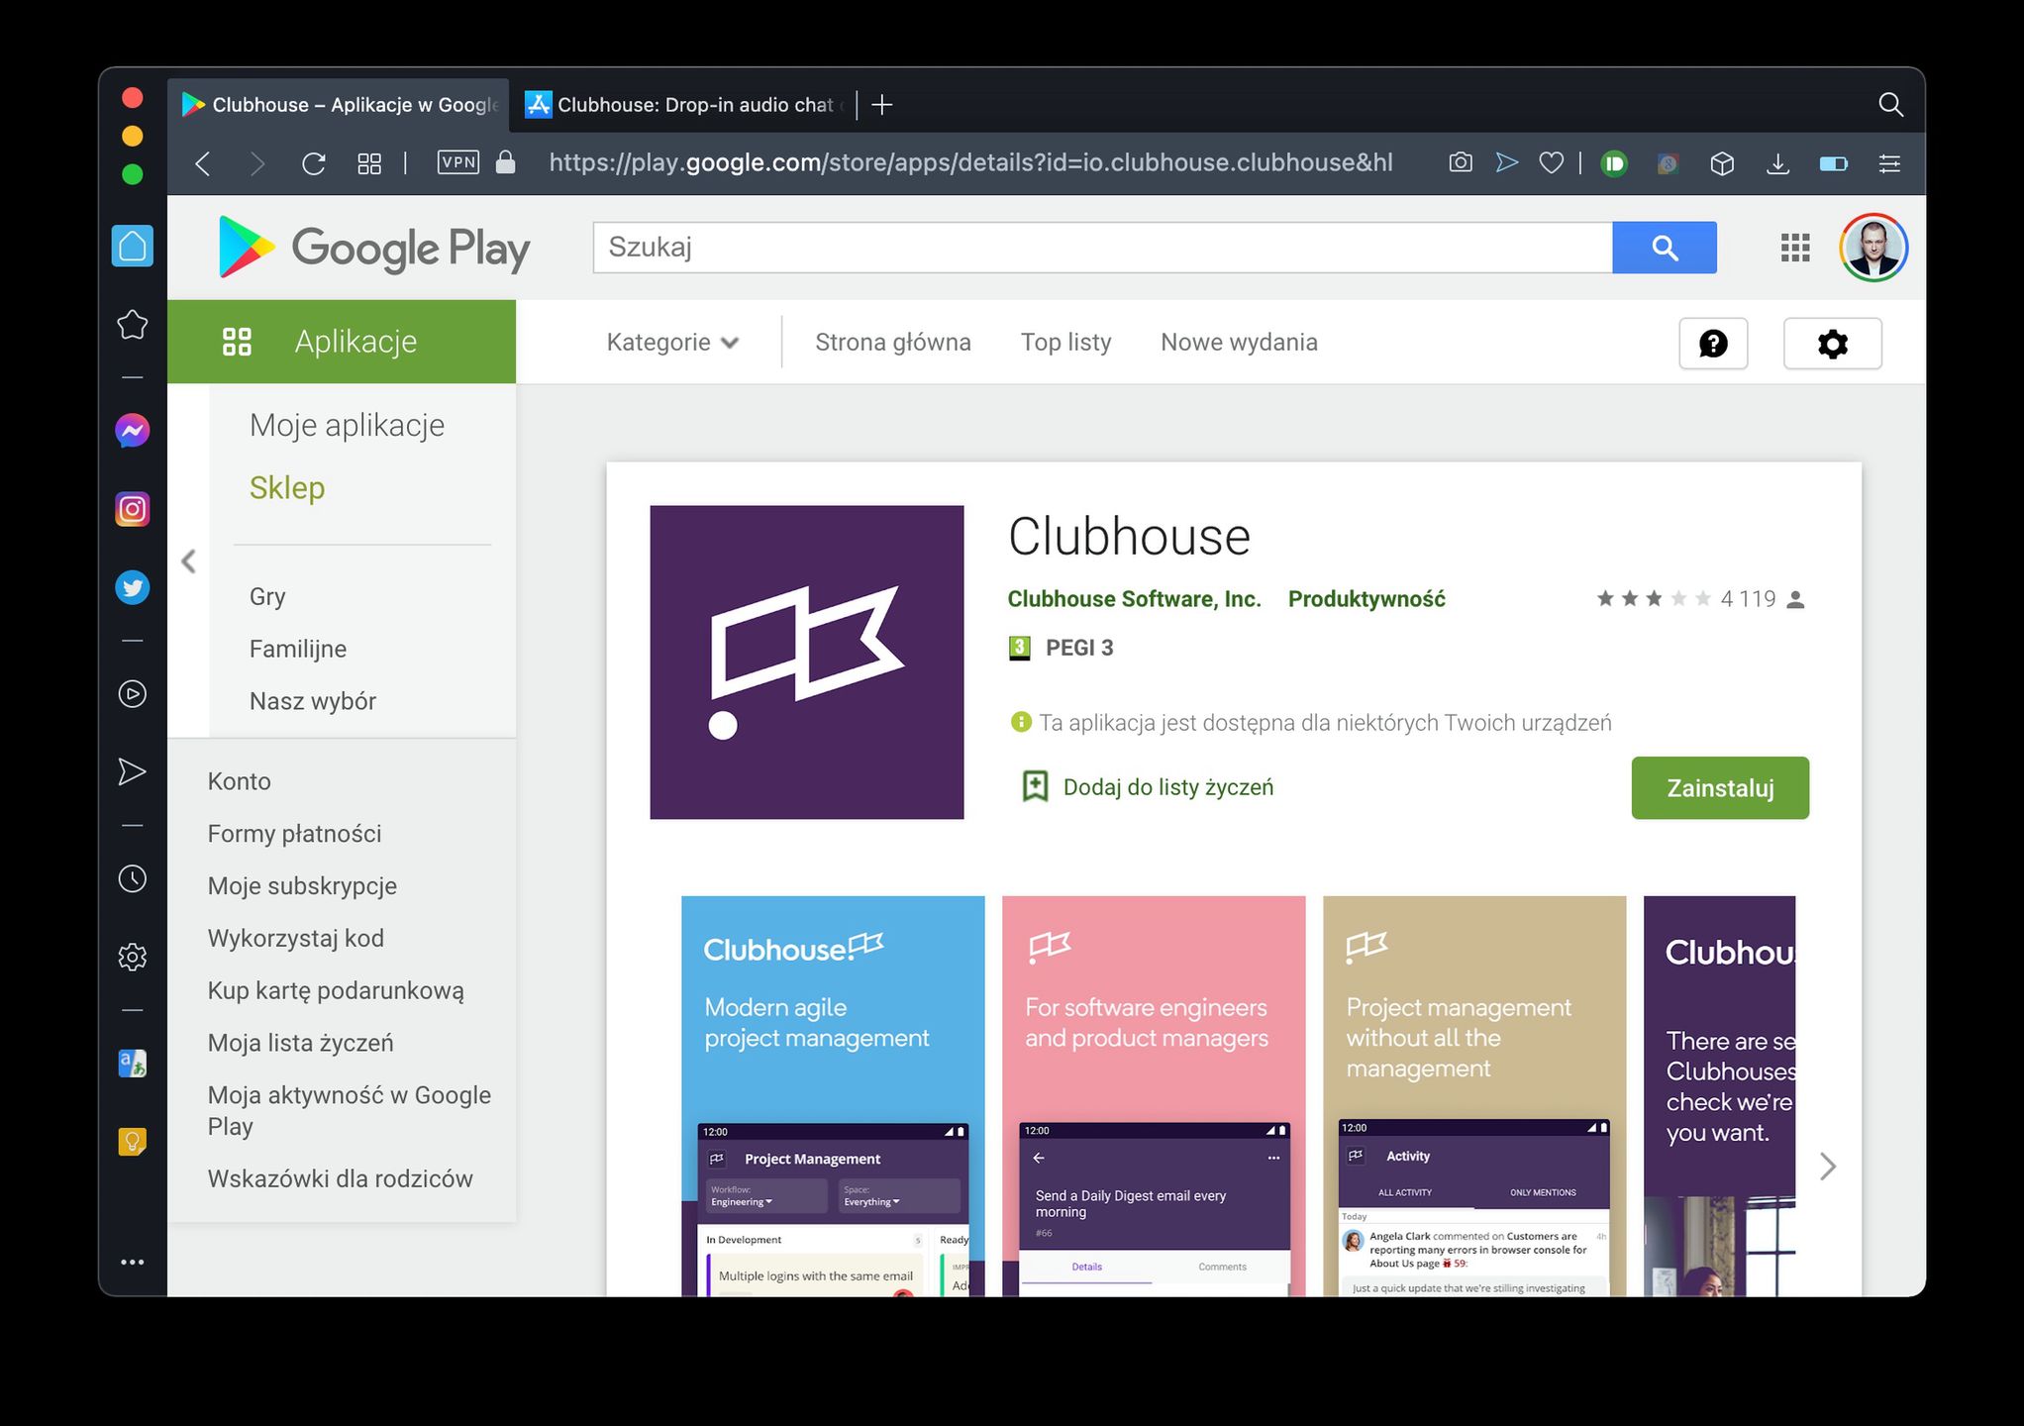Screen dimensions: 2024x1426
Task: Open a new tab with plus button
Action: click(882, 104)
